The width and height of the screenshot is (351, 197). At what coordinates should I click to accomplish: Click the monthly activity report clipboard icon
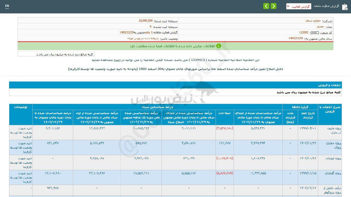(345, 7)
